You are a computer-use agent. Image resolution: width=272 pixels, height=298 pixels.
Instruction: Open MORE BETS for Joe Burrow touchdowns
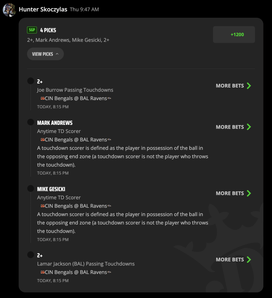pos(233,86)
